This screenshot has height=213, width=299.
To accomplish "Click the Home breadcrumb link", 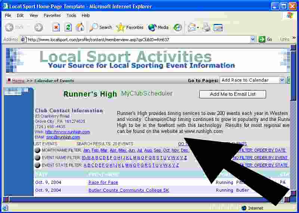I will 18,81.
